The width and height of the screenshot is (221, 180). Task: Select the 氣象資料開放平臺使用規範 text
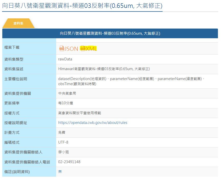[x=80, y=113]
